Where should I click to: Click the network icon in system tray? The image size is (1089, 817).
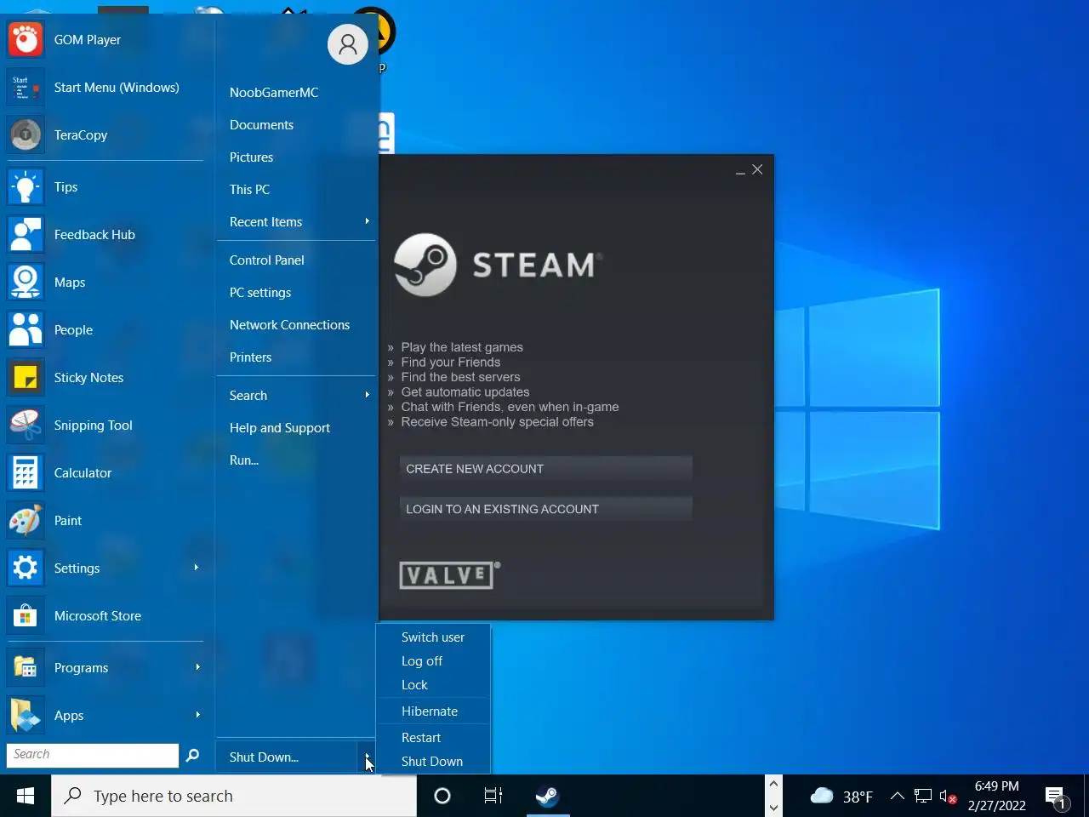coord(923,796)
